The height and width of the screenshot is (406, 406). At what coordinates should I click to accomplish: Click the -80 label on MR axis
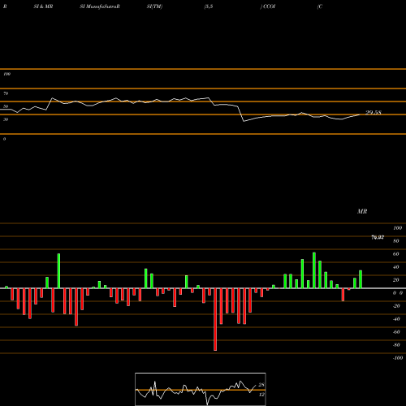pyautogui.click(x=396, y=345)
